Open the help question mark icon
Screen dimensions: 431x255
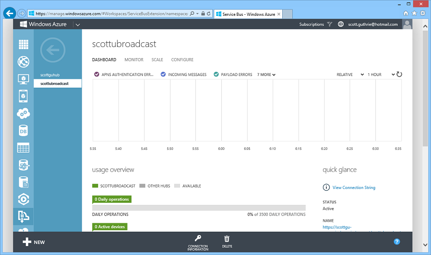pos(397,242)
